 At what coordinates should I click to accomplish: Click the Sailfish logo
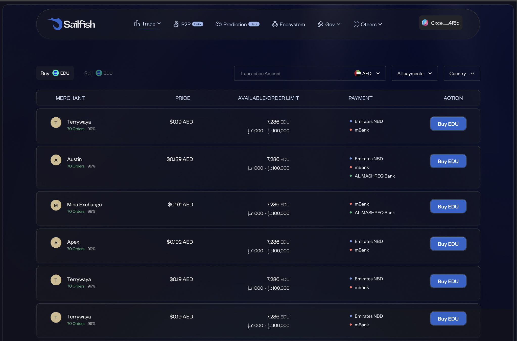pyautogui.click(x=71, y=24)
